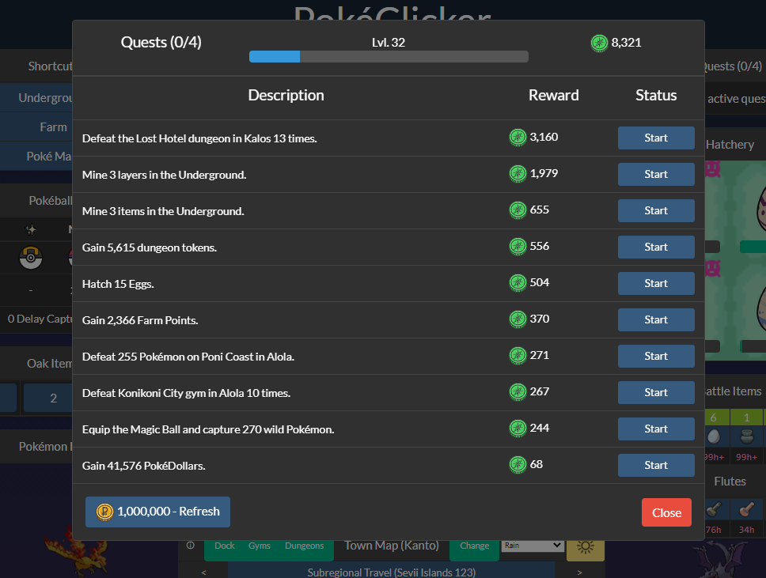This screenshot has height=578, width=766.
Task: Click the quest point icon next to 556
Action: point(518,246)
